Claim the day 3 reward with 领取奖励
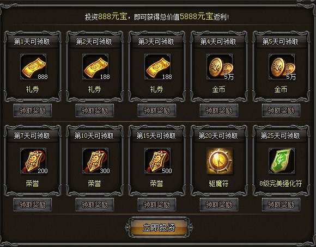316x247 pixels. point(157,110)
